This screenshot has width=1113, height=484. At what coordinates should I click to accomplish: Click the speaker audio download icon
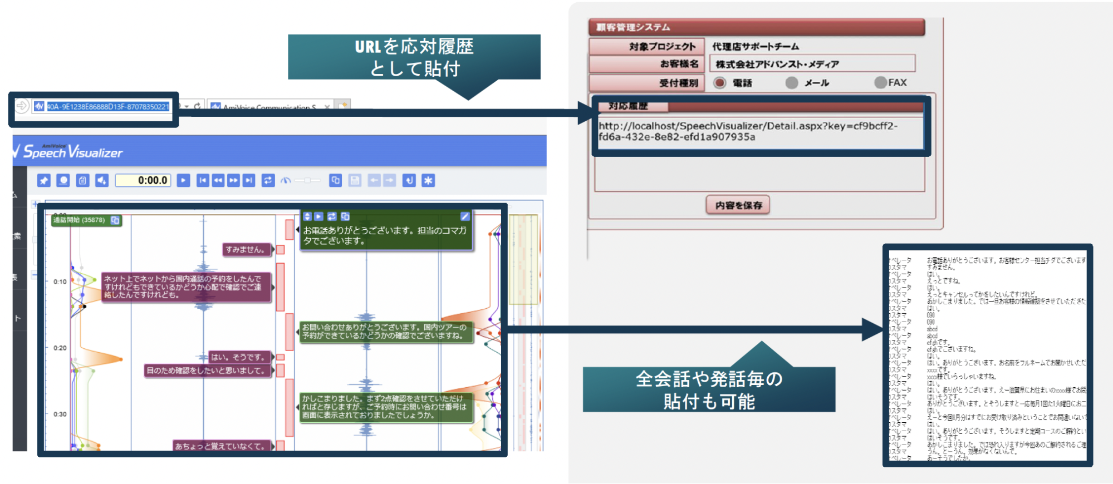102,180
